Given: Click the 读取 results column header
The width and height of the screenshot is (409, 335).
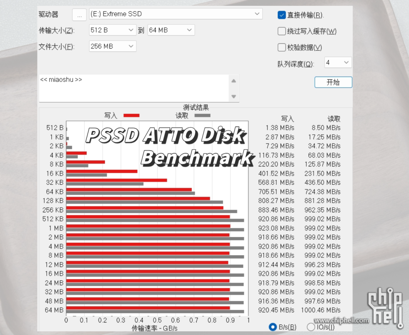Looking at the screenshot, I should (334, 119).
